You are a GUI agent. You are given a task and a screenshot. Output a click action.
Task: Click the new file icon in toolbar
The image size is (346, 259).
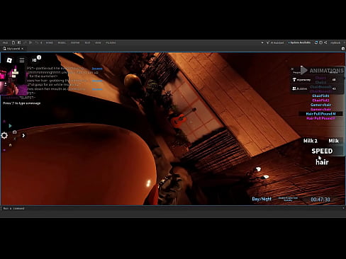click(13, 42)
